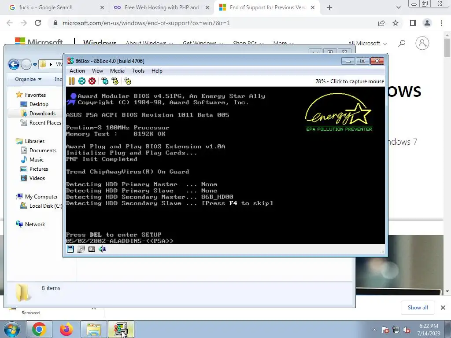The image size is (451, 338).
Task: Toggle Chrome side panel
Action: point(413,23)
